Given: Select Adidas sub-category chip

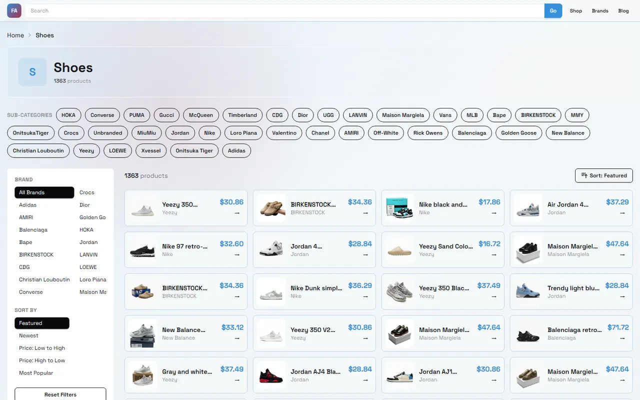Looking at the screenshot, I should [237, 150].
